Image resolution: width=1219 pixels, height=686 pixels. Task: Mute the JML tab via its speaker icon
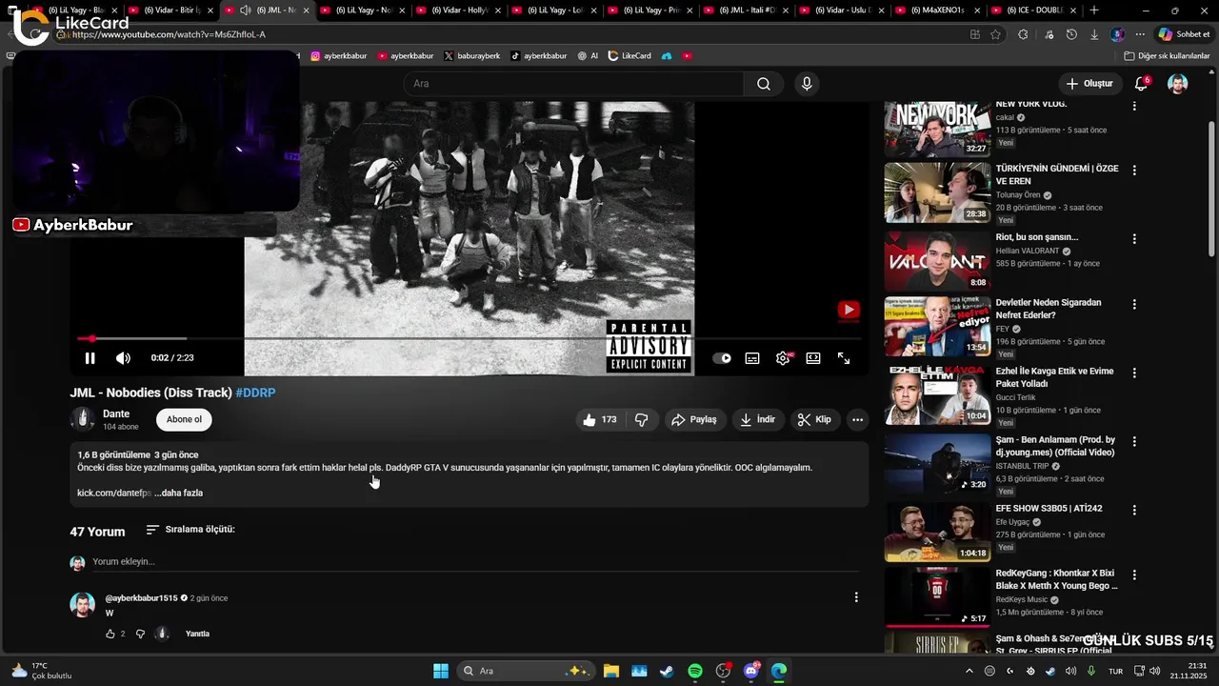click(x=246, y=10)
